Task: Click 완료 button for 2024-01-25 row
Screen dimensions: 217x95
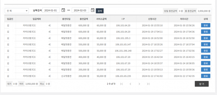Action: (206, 57)
